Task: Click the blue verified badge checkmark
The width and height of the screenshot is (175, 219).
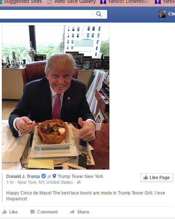Action: tap(43, 176)
